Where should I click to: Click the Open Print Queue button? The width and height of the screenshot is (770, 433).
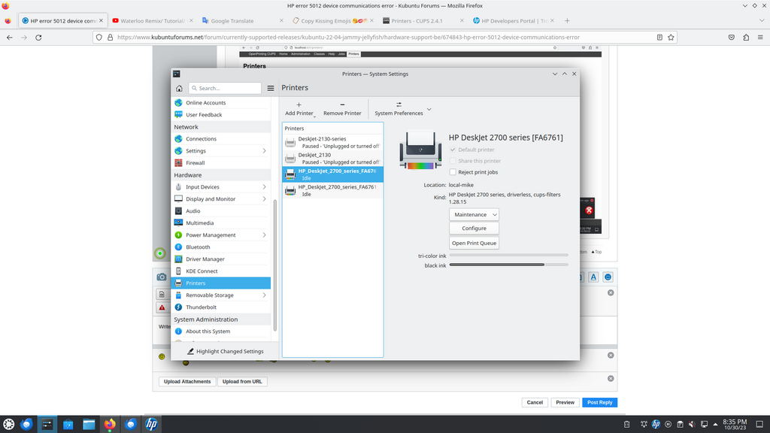pyautogui.click(x=474, y=244)
